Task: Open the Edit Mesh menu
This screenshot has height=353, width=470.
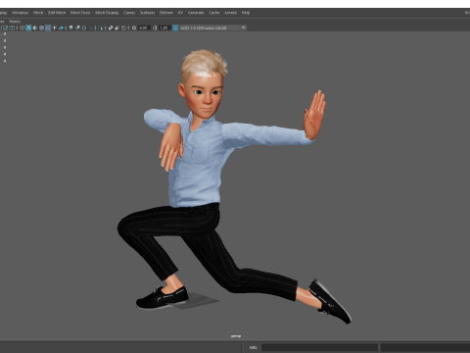Action: 57,13
